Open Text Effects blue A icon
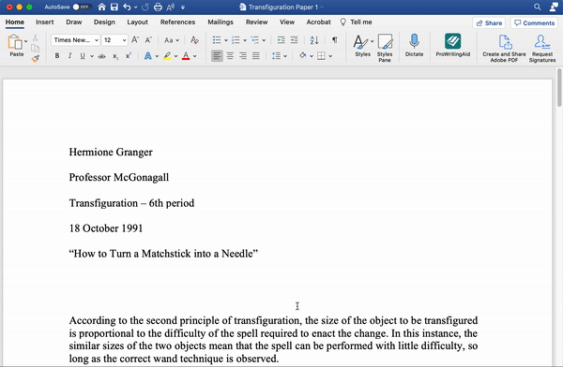The height and width of the screenshot is (367, 563). 147,55
